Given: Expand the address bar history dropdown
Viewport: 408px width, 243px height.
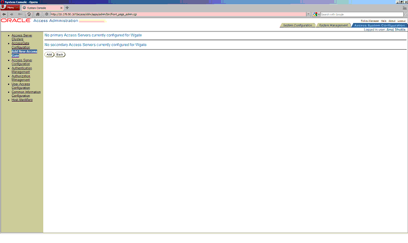Looking at the screenshot, I should click(308, 14).
